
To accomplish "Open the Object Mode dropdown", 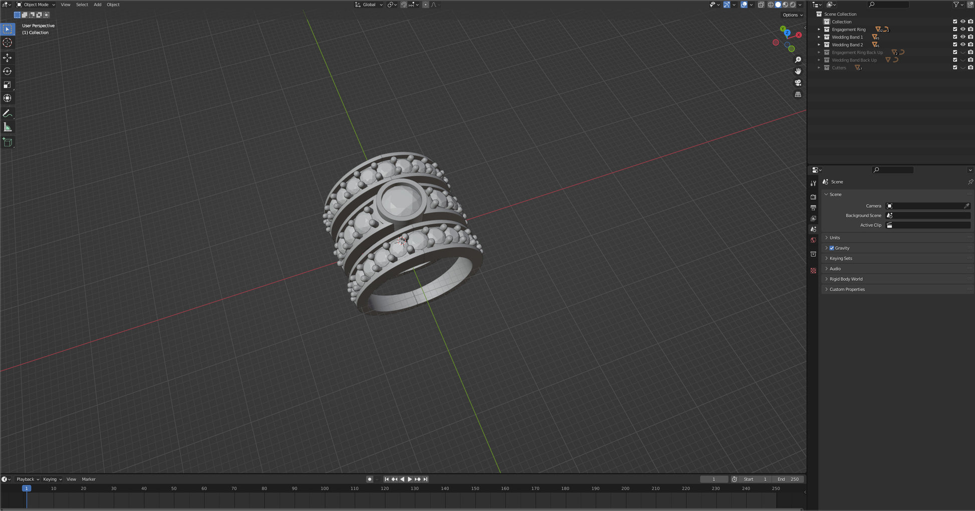I will pos(36,5).
